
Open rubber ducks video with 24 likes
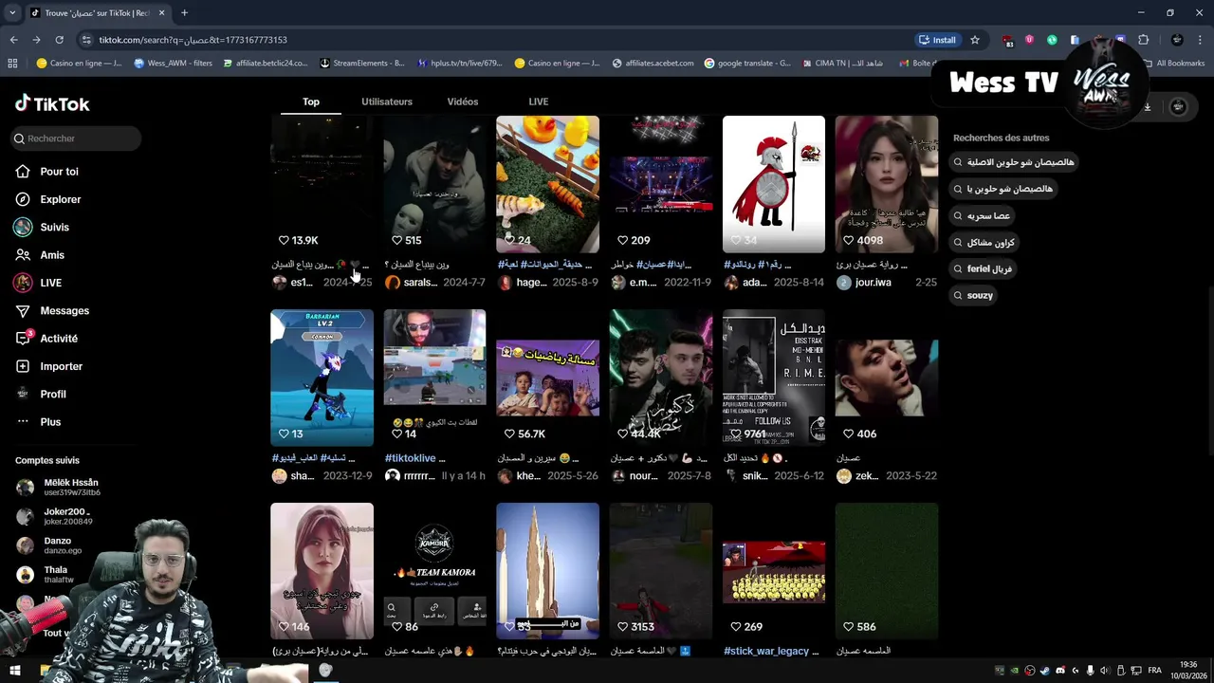pos(547,184)
